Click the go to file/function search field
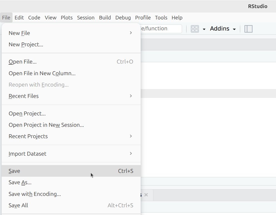The height and width of the screenshot is (215, 276). [x=161, y=29]
